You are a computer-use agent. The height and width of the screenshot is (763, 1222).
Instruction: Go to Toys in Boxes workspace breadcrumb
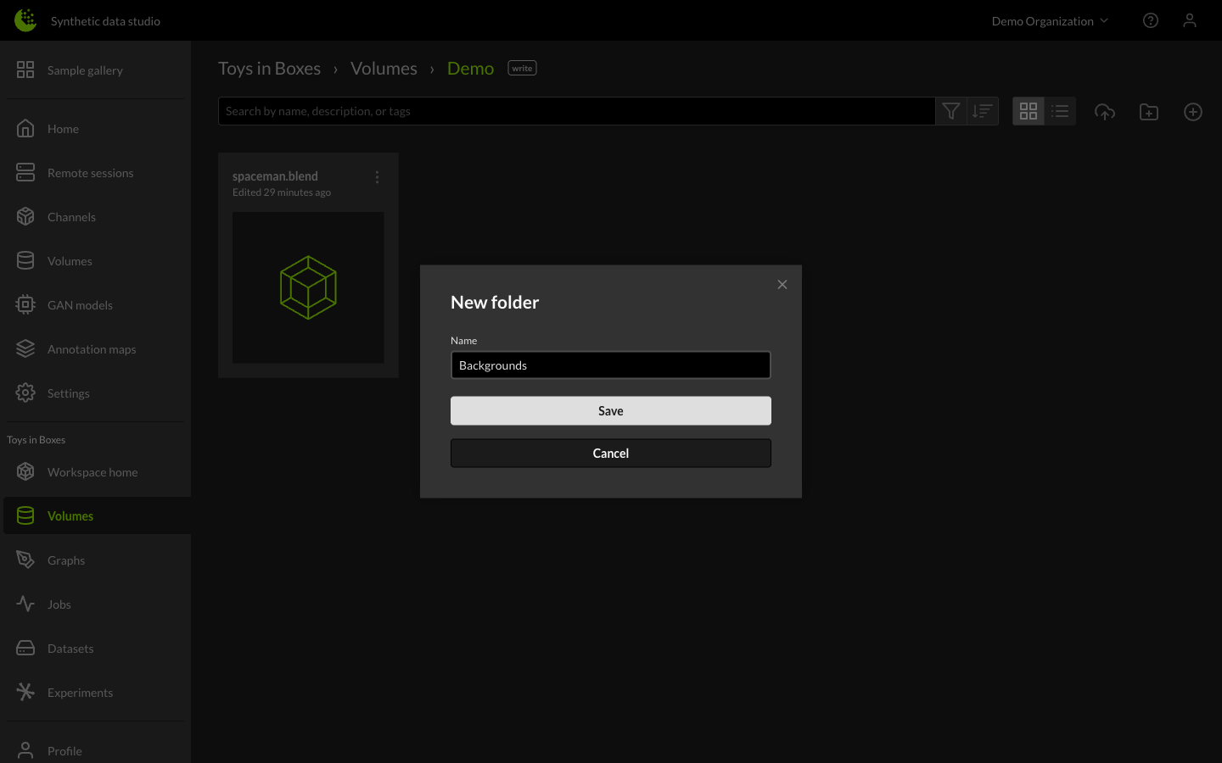(269, 68)
